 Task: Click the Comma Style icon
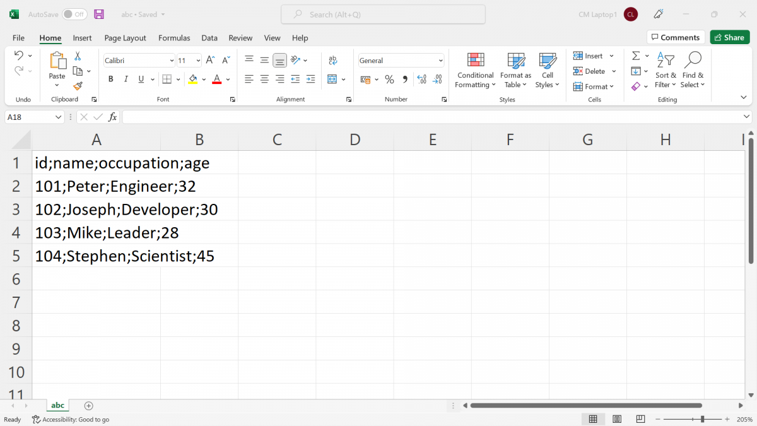[x=404, y=79]
